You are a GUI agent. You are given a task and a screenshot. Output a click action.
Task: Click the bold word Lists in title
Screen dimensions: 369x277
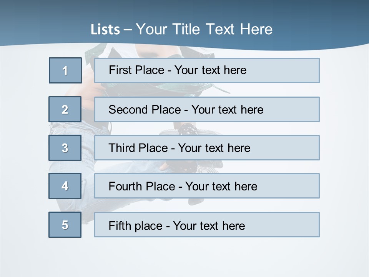[x=105, y=29]
